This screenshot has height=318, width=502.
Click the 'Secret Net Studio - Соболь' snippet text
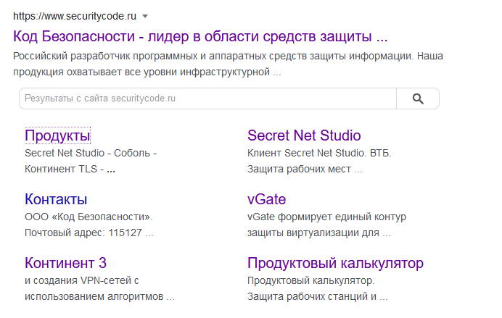[x=91, y=154]
